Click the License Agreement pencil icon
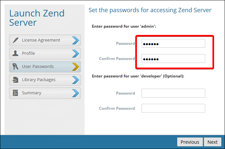 point(15,40)
